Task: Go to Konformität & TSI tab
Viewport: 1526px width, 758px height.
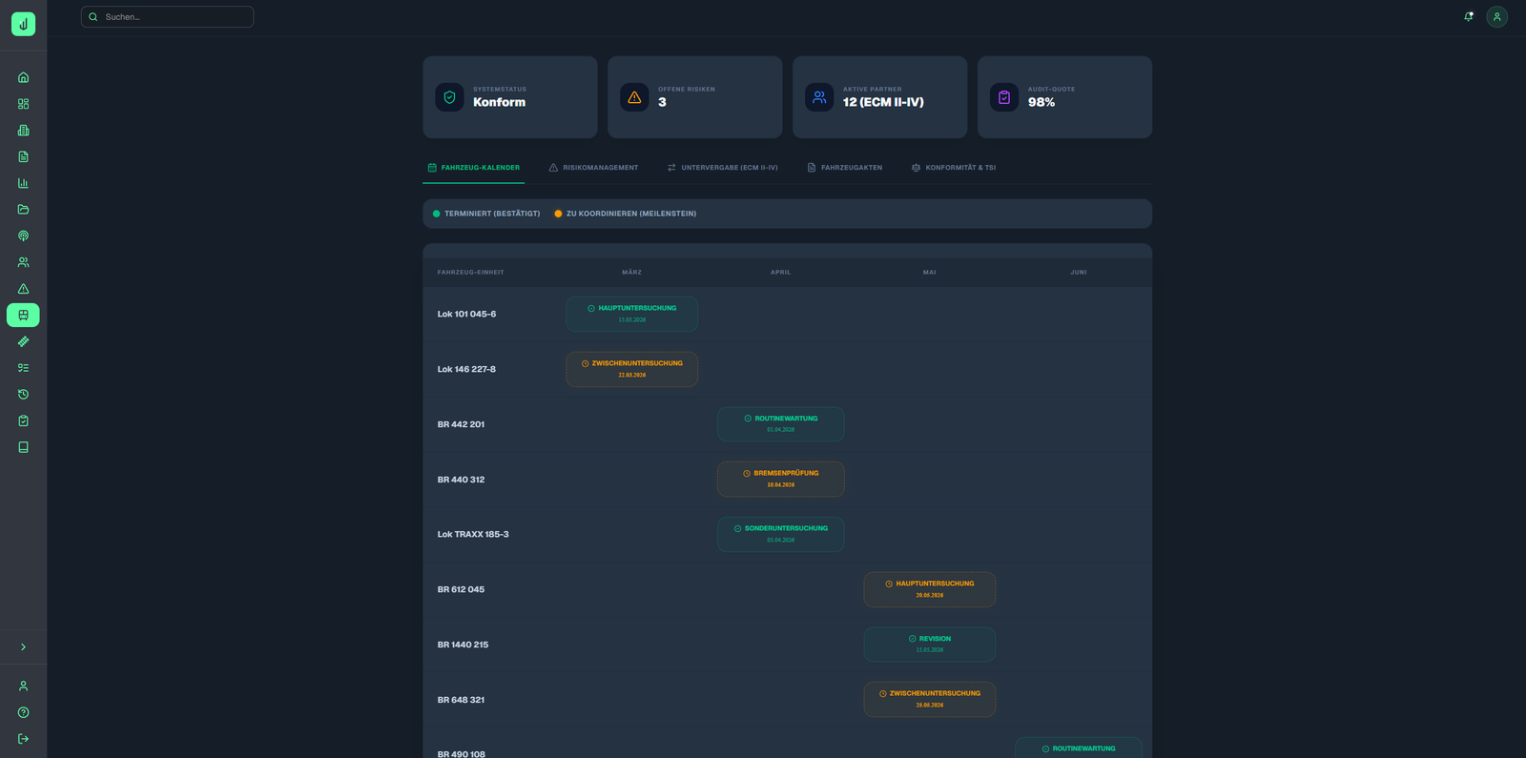Action: pyautogui.click(x=953, y=168)
